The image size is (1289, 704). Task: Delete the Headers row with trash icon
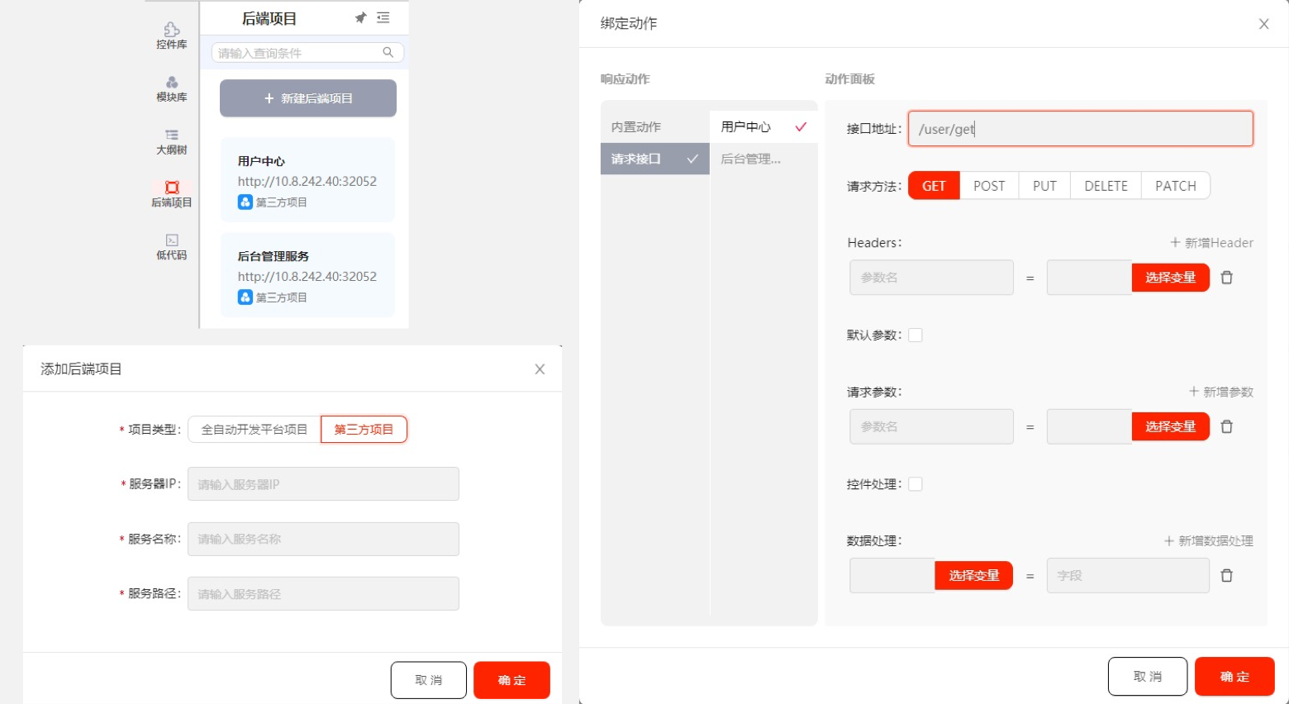pyautogui.click(x=1226, y=278)
